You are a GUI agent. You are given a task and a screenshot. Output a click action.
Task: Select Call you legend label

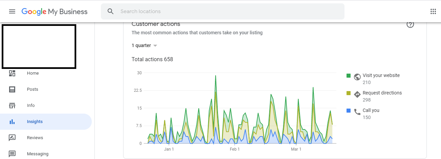[x=370, y=111]
